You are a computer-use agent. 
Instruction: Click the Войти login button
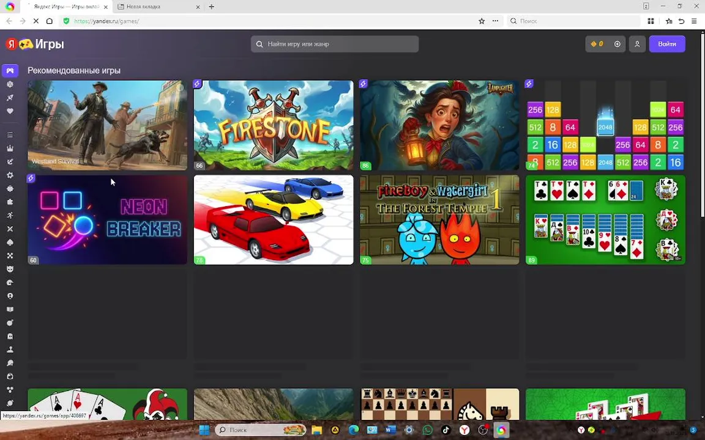[667, 44]
